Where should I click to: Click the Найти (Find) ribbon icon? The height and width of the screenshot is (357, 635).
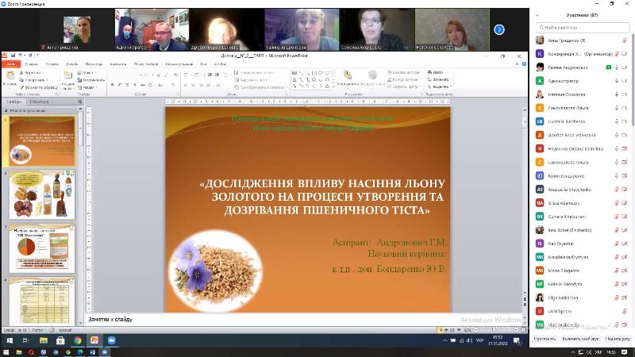(439, 72)
